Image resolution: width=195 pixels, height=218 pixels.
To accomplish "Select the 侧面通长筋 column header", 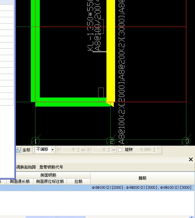I will pyautogui.click(x=20, y=182).
